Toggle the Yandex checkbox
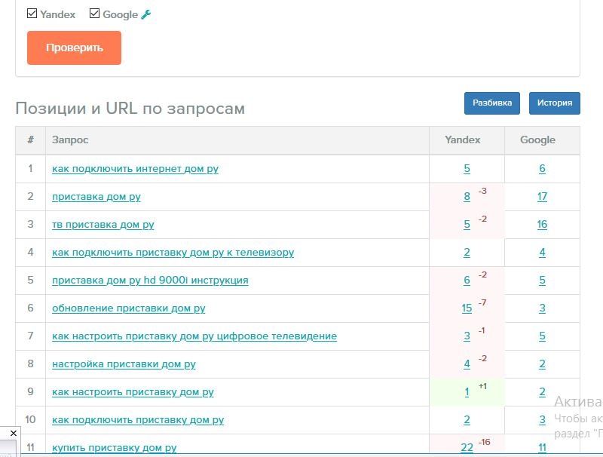This screenshot has height=457, width=603. 32,14
